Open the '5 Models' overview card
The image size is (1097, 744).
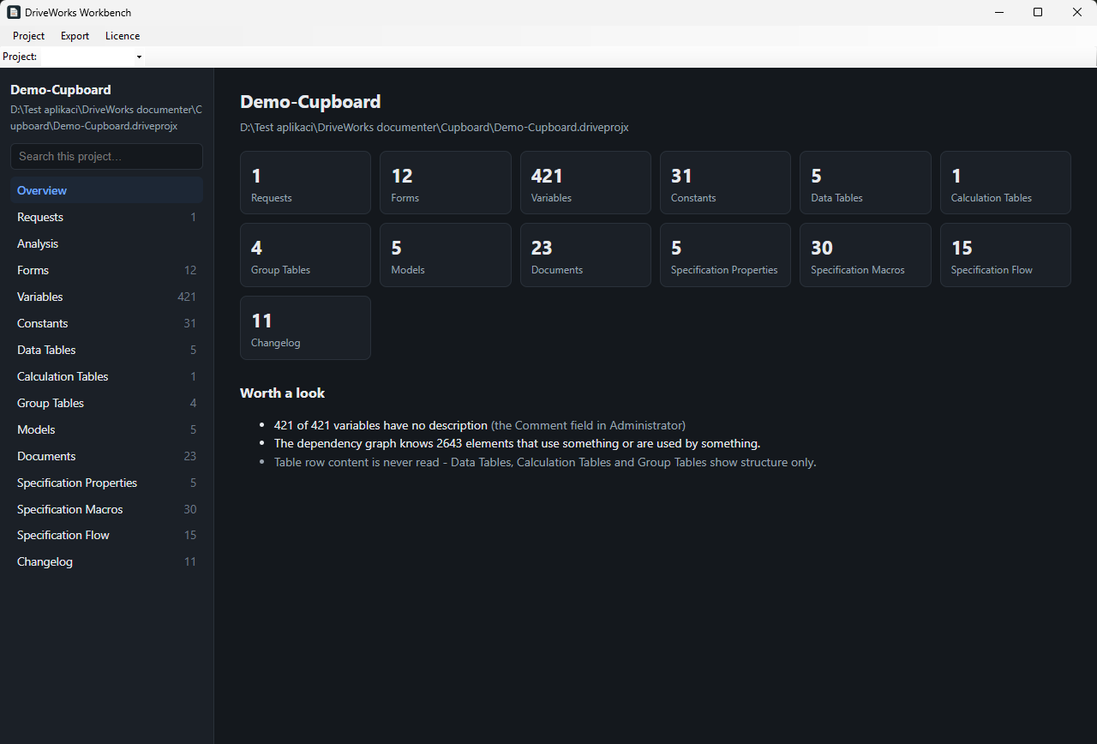(446, 255)
